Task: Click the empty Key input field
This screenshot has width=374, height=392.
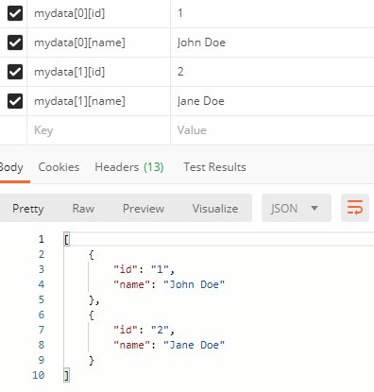Action: [98, 130]
